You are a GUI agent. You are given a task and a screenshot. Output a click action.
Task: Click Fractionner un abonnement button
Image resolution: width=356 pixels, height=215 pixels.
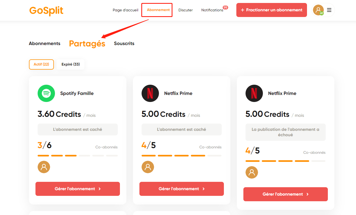[x=272, y=10]
